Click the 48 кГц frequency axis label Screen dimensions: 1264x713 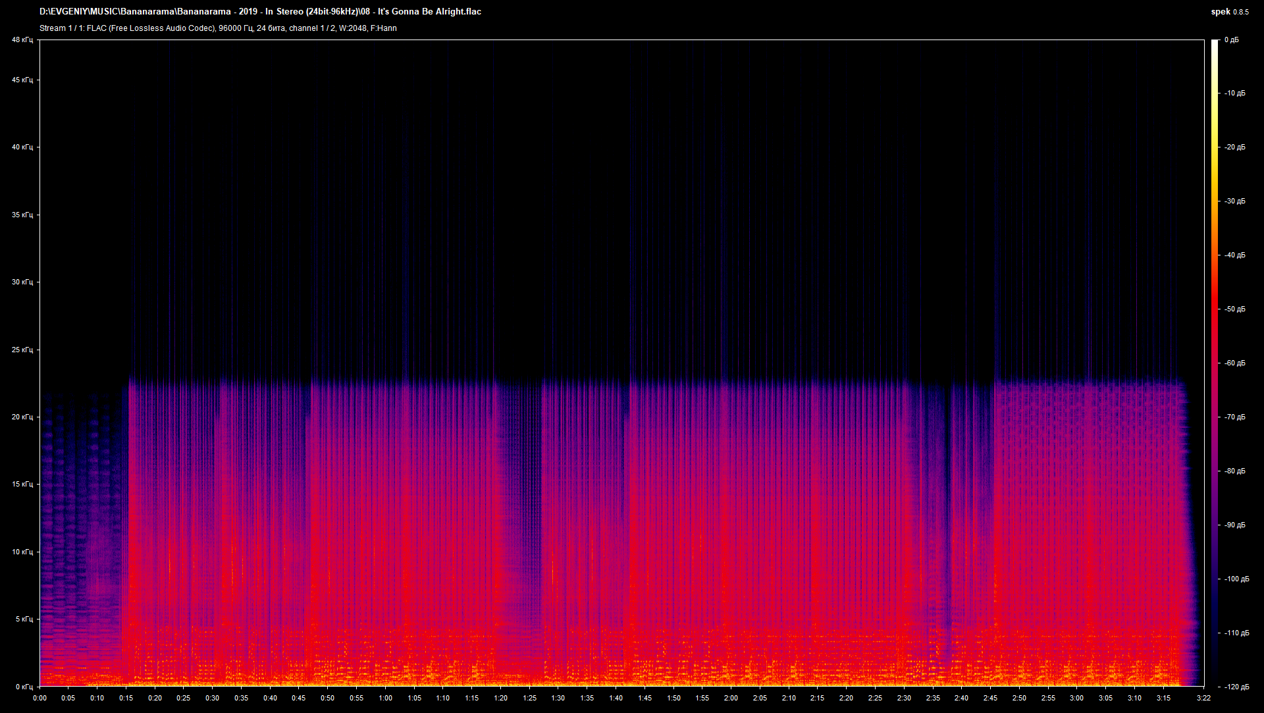[22, 39]
